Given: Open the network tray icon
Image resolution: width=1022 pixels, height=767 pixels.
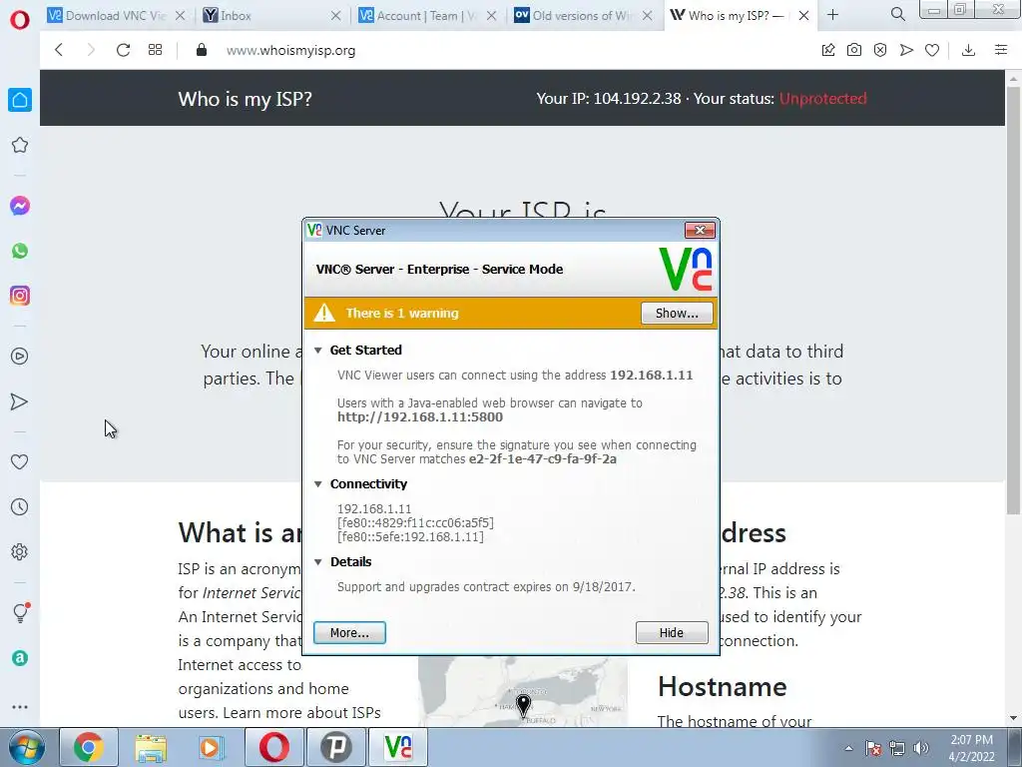Looking at the screenshot, I should tap(897, 748).
